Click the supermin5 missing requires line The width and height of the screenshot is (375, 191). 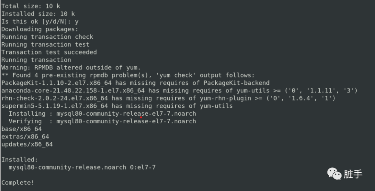click(x=117, y=106)
